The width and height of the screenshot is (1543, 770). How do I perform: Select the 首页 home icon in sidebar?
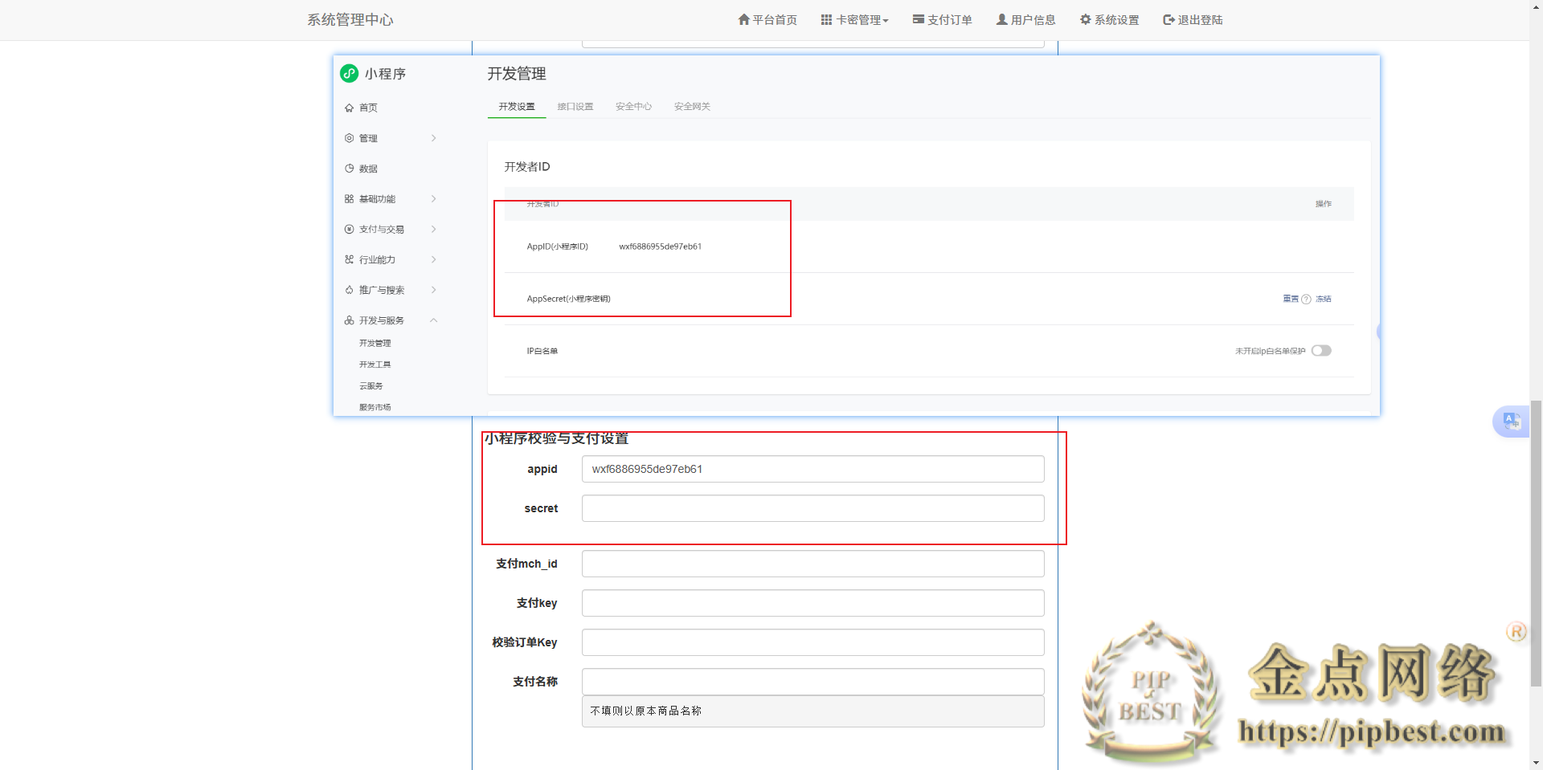point(350,107)
